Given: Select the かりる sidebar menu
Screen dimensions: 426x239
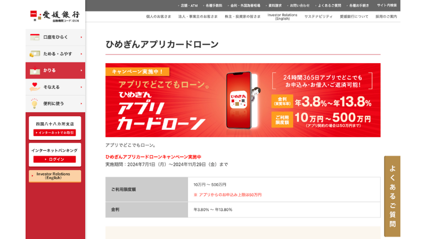Looking at the screenshot, I should 55,71.
